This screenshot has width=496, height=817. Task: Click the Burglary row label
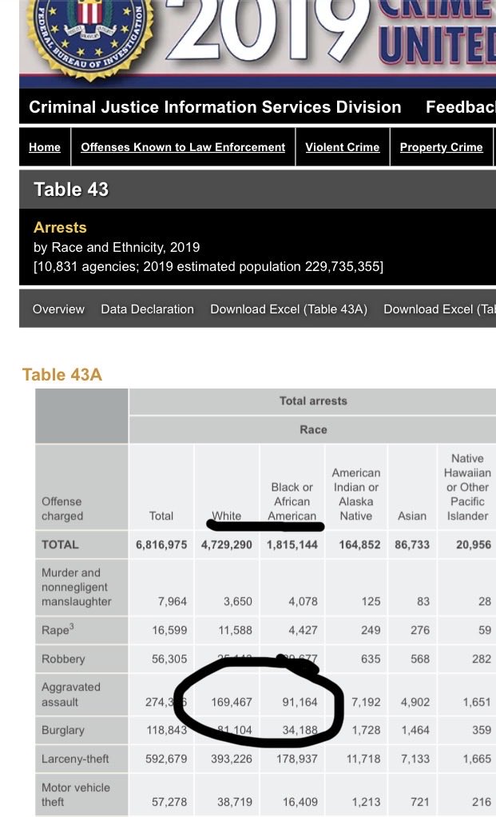[x=62, y=730]
